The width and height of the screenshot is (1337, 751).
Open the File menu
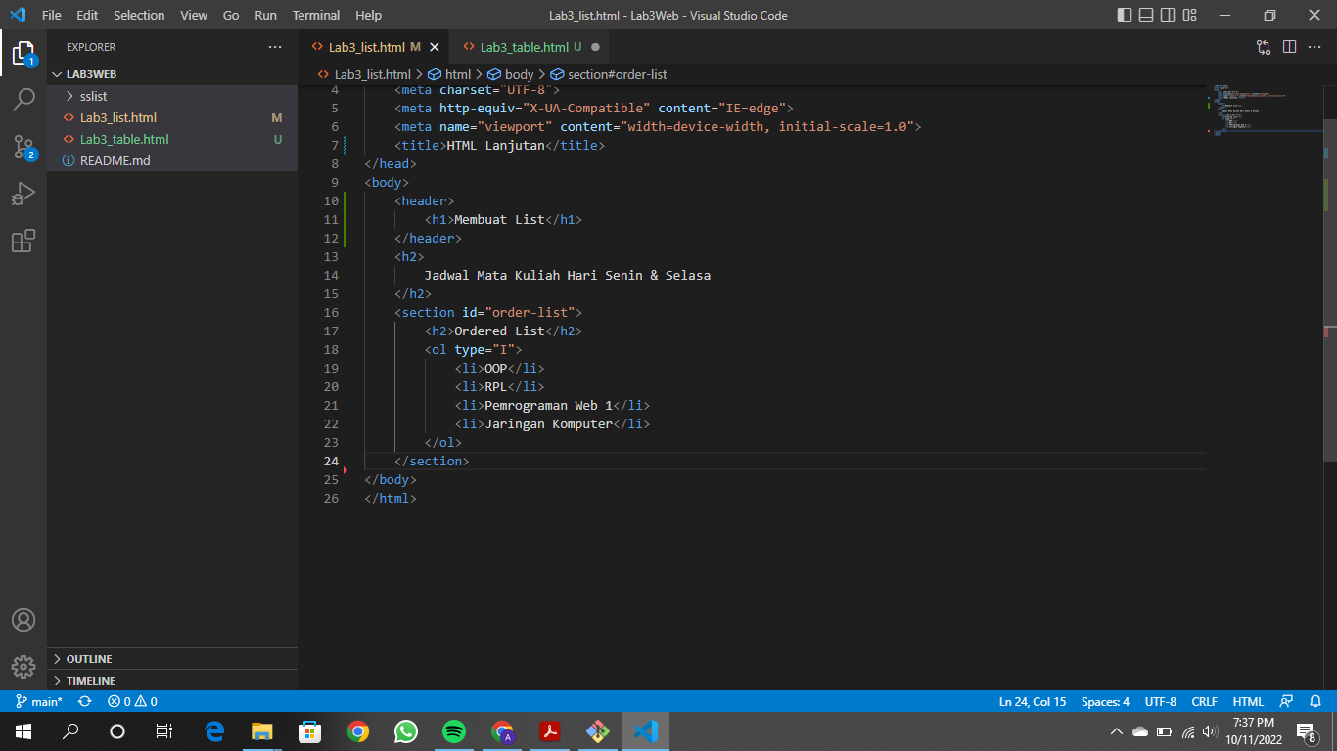pyautogui.click(x=52, y=15)
